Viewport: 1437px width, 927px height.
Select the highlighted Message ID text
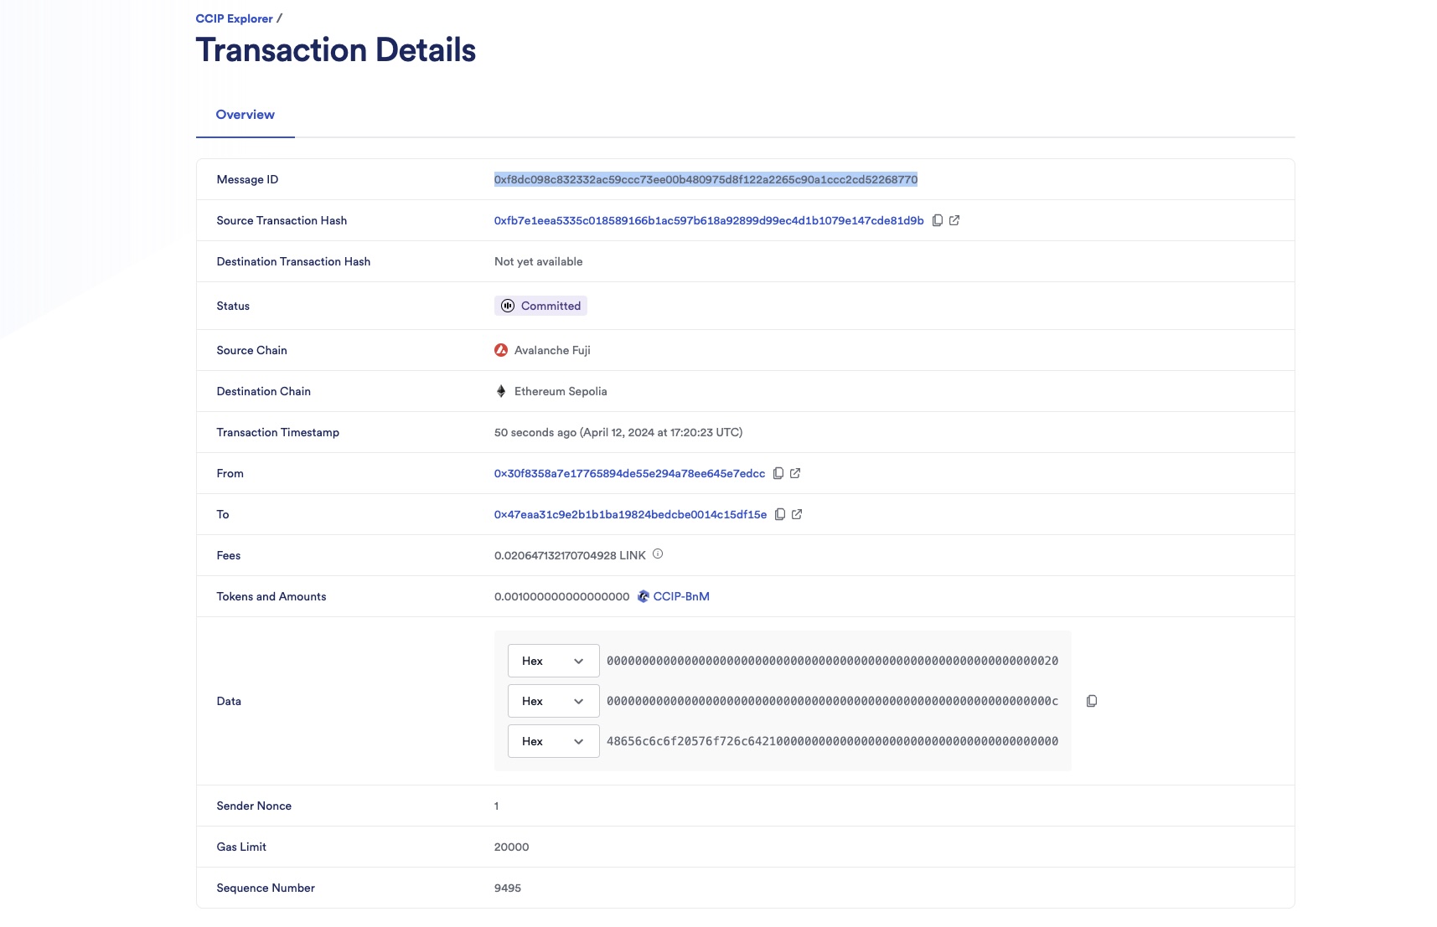click(x=706, y=178)
